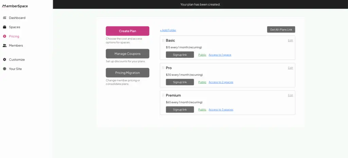Open Dashboard in the sidebar
Screen dimensions: 348x158
point(17,18)
